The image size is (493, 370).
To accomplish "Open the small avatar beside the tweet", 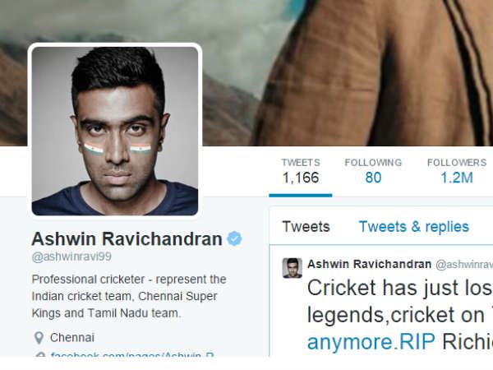I will 292,268.
